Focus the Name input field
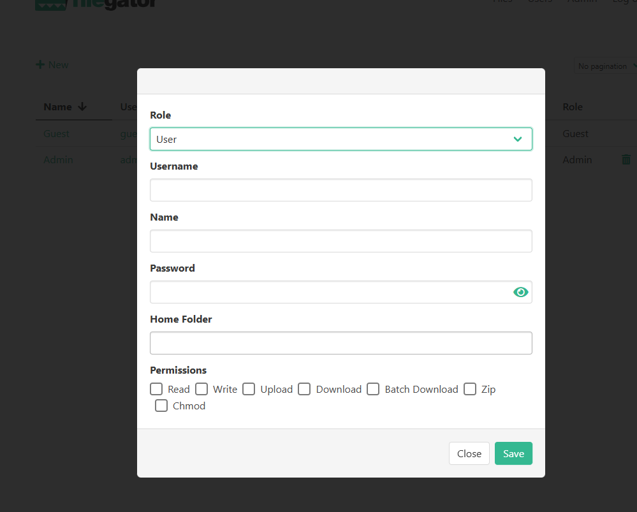This screenshot has width=637, height=512. coord(341,241)
